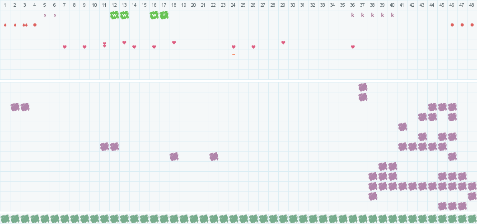Click the heart icon on day 16
Image resolution: width=477 pixels, height=224 pixels.
tap(154, 47)
